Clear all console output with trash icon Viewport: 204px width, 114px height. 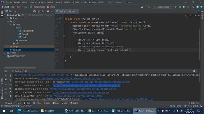coord(11,96)
